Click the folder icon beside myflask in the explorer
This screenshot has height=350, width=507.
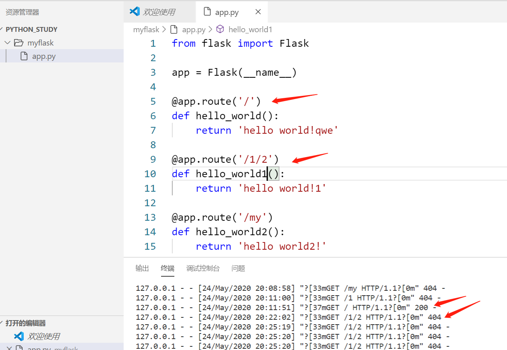19,43
